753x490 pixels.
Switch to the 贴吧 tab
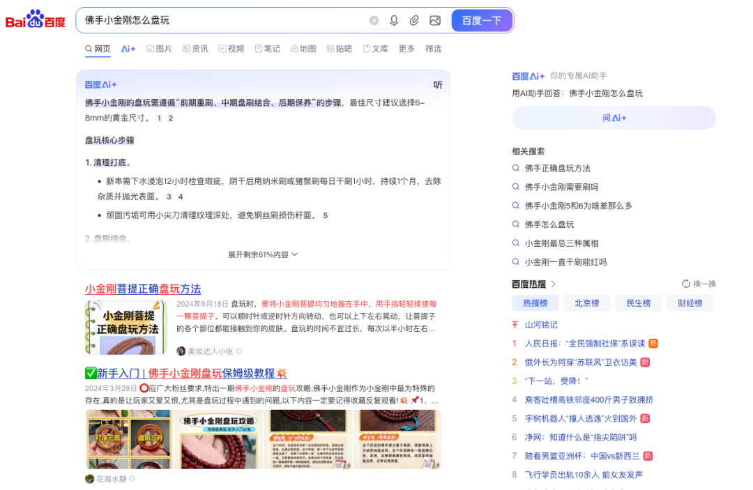pyautogui.click(x=340, y=49)
